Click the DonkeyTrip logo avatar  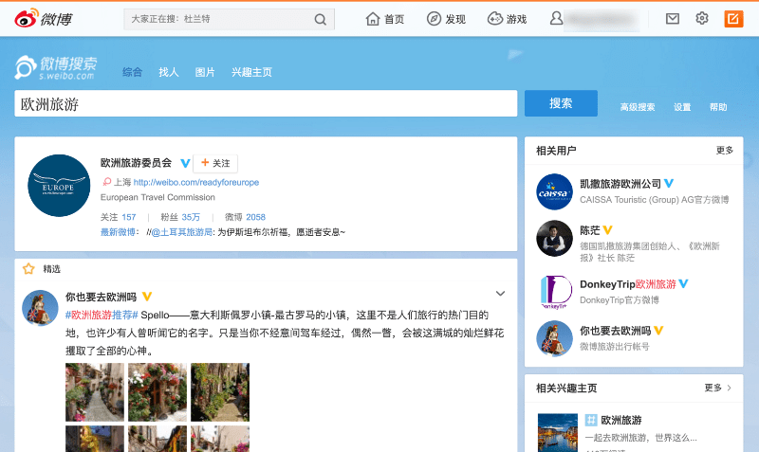[554, 293]
